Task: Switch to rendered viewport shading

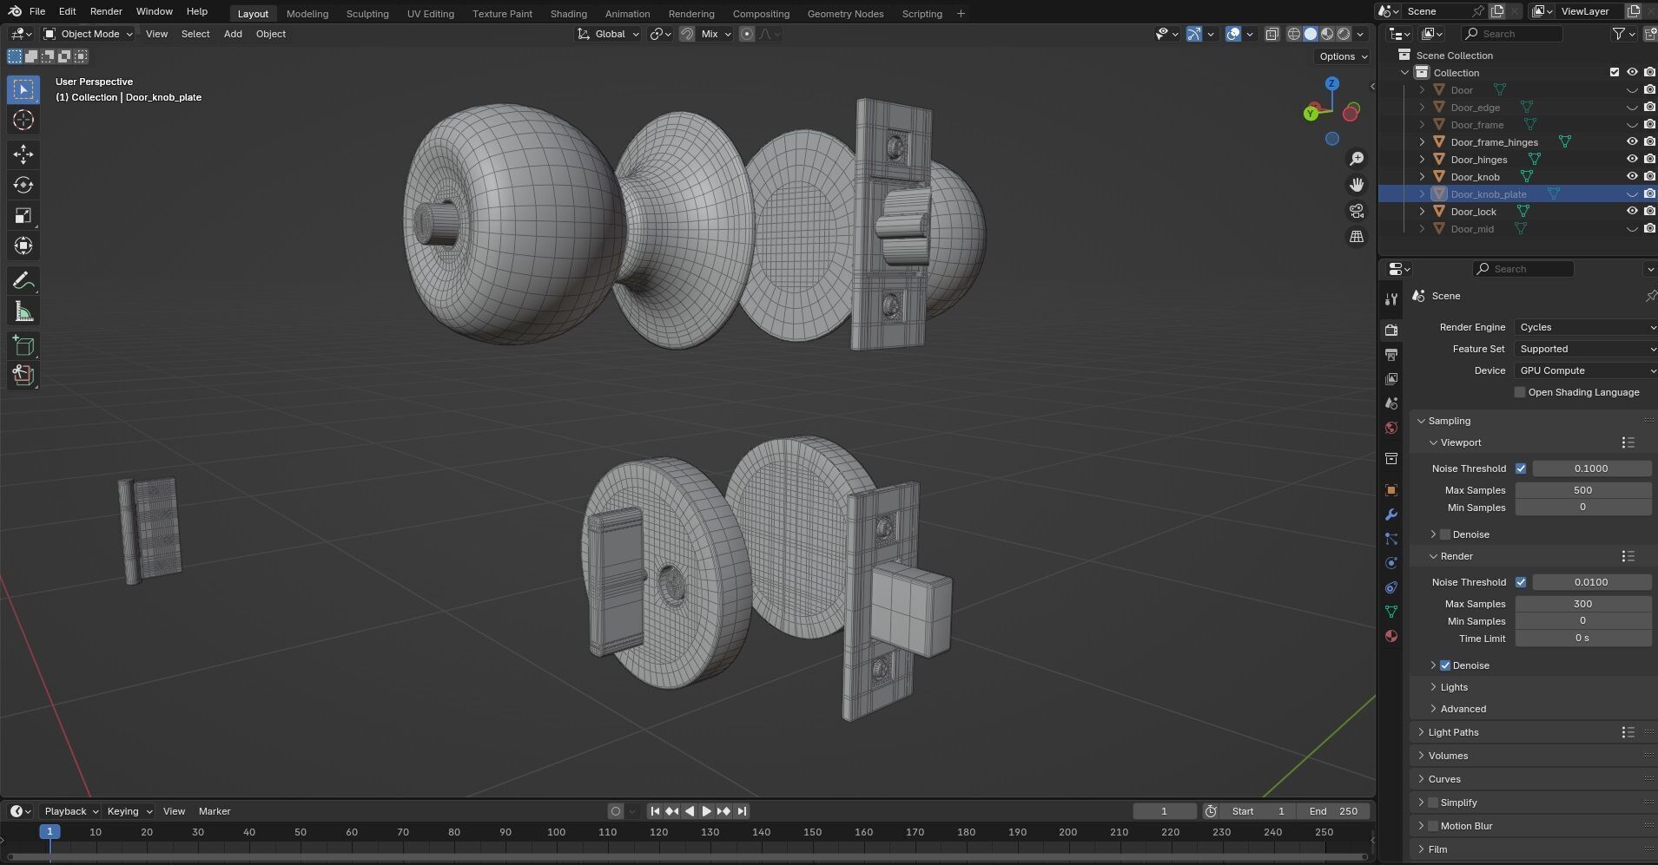Action: pyautogui.click(x=1344, y=34)
